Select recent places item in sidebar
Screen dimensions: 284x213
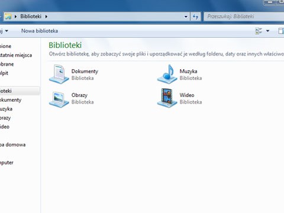(x=16, y=55)
